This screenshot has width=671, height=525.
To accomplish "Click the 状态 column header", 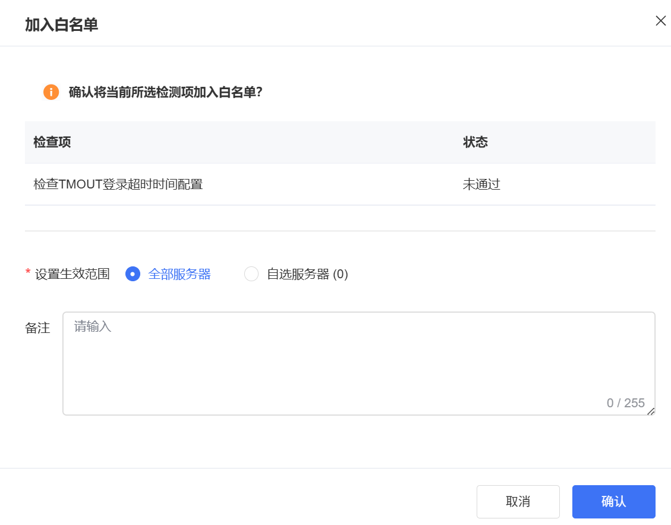I will pos(475,143).
